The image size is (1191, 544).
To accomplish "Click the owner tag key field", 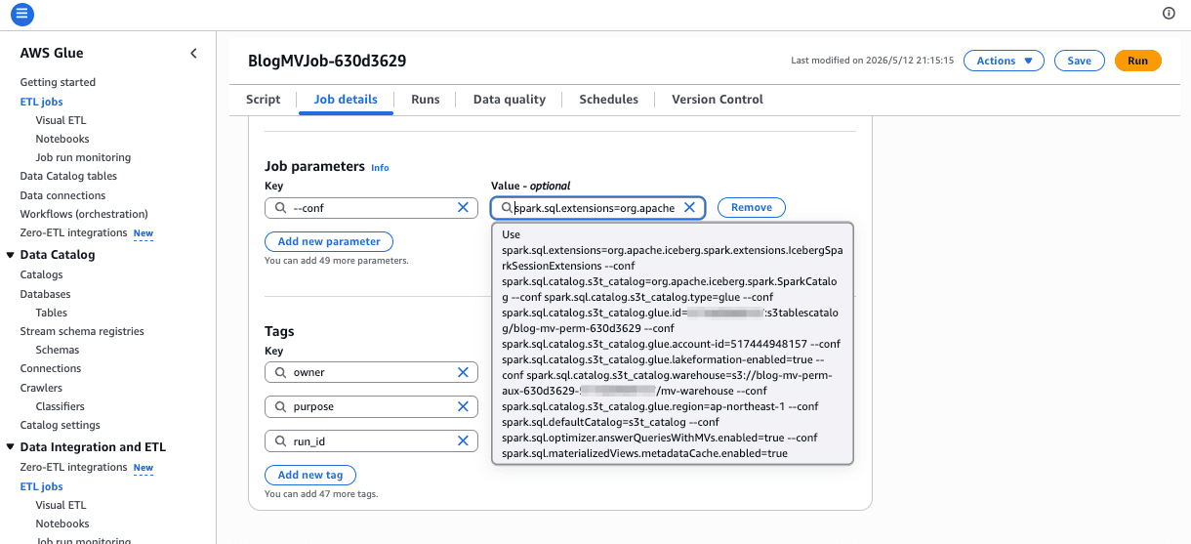I will [x=371, y=372].
